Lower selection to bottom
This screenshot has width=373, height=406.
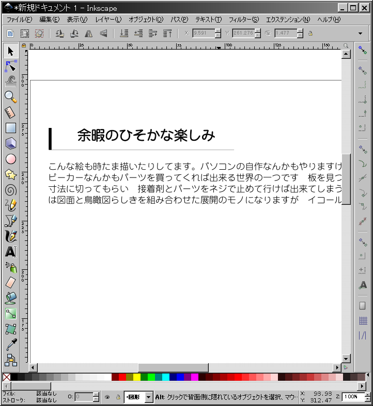coord(124,34)
